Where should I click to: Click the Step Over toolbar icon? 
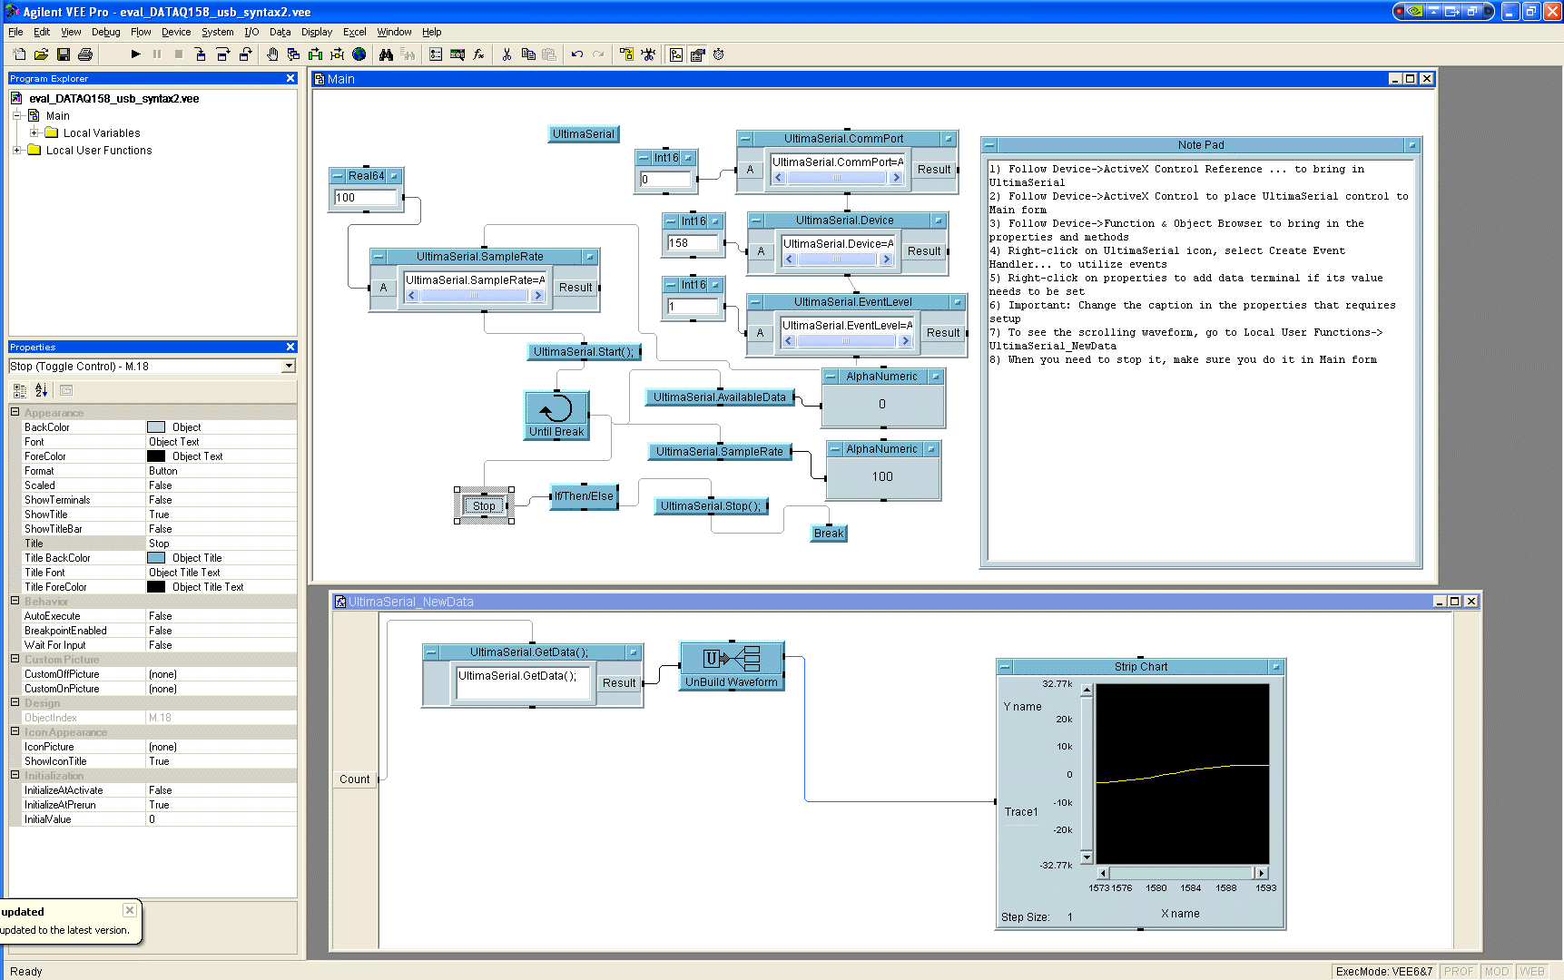pyautogui.click(x=223, y=54)
